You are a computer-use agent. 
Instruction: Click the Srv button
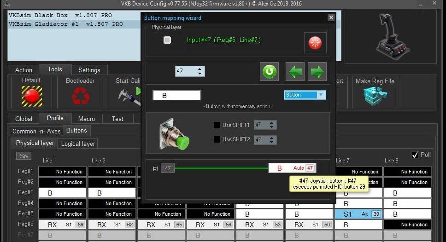[24, 156]
